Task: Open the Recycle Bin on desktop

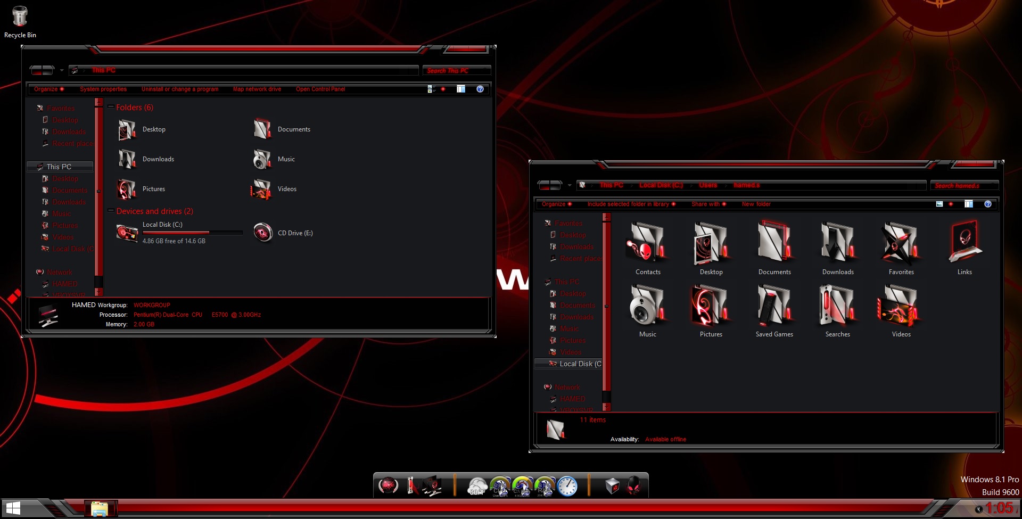Action: 20,17
